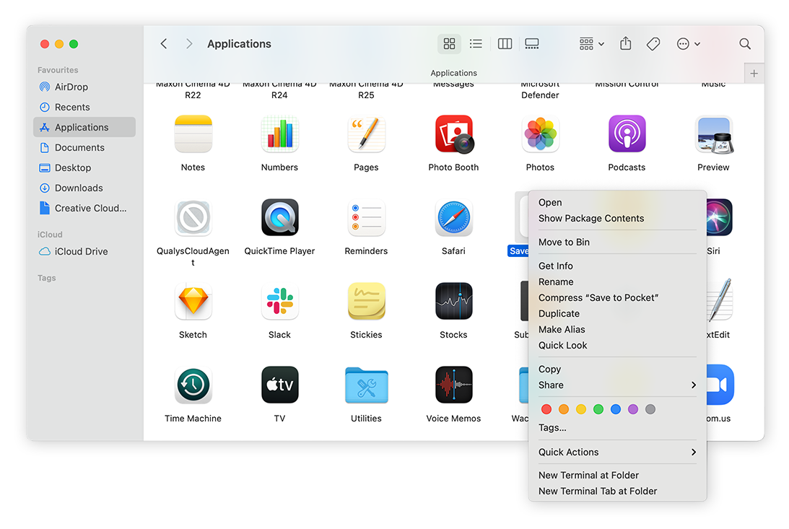Launch QuickTime Player icon
The width and height of the screenshot is (789, 529).
pos(279,218)
